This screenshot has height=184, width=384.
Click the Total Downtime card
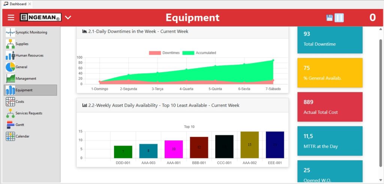pos(330,39)
